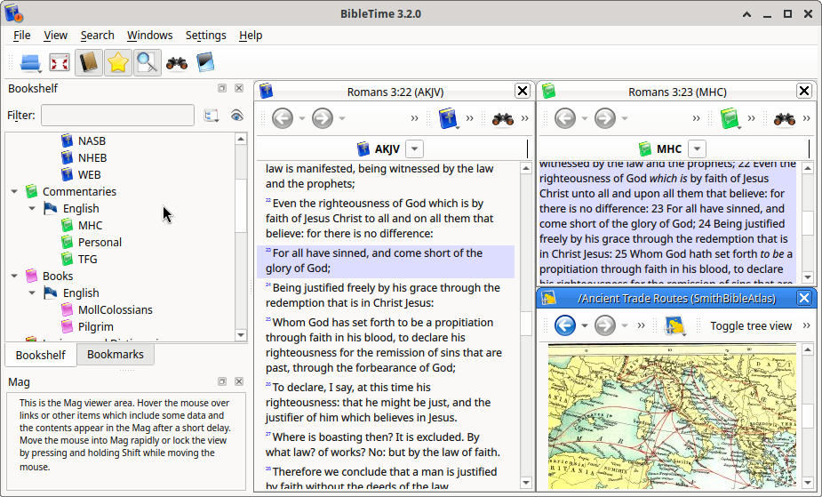The width and height of the screenshot is (822, 497).
Task: Close the Romans 3:23 (MHC) window
Action: click(x=804, y=92)
